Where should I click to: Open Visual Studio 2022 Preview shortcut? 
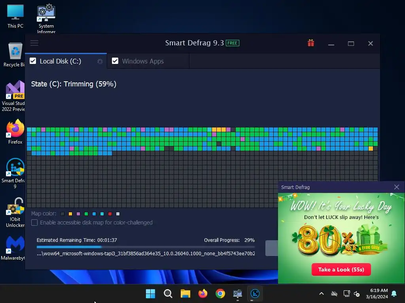click(13, 96)
